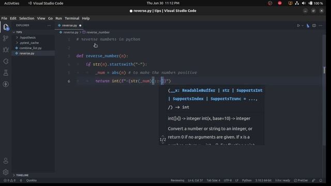Select language mode Python in status bar

(x=247, y=180)
